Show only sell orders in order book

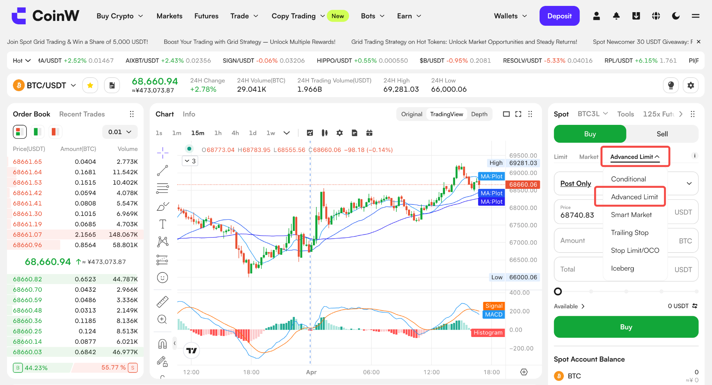point(55,132)
